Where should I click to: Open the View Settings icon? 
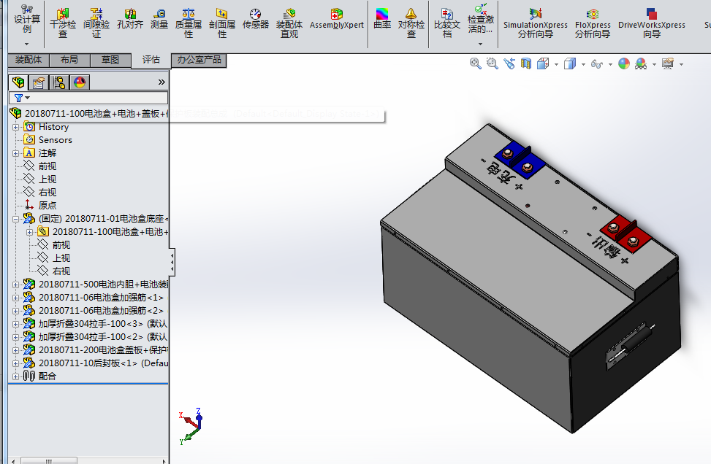tap(667, 63)
